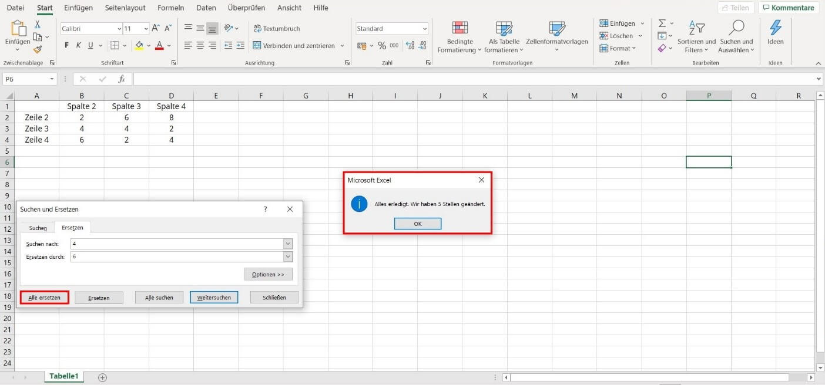Click the Alle suchen button
The height and width of the screenshot is (385, 825).
(x=159, y=298)
